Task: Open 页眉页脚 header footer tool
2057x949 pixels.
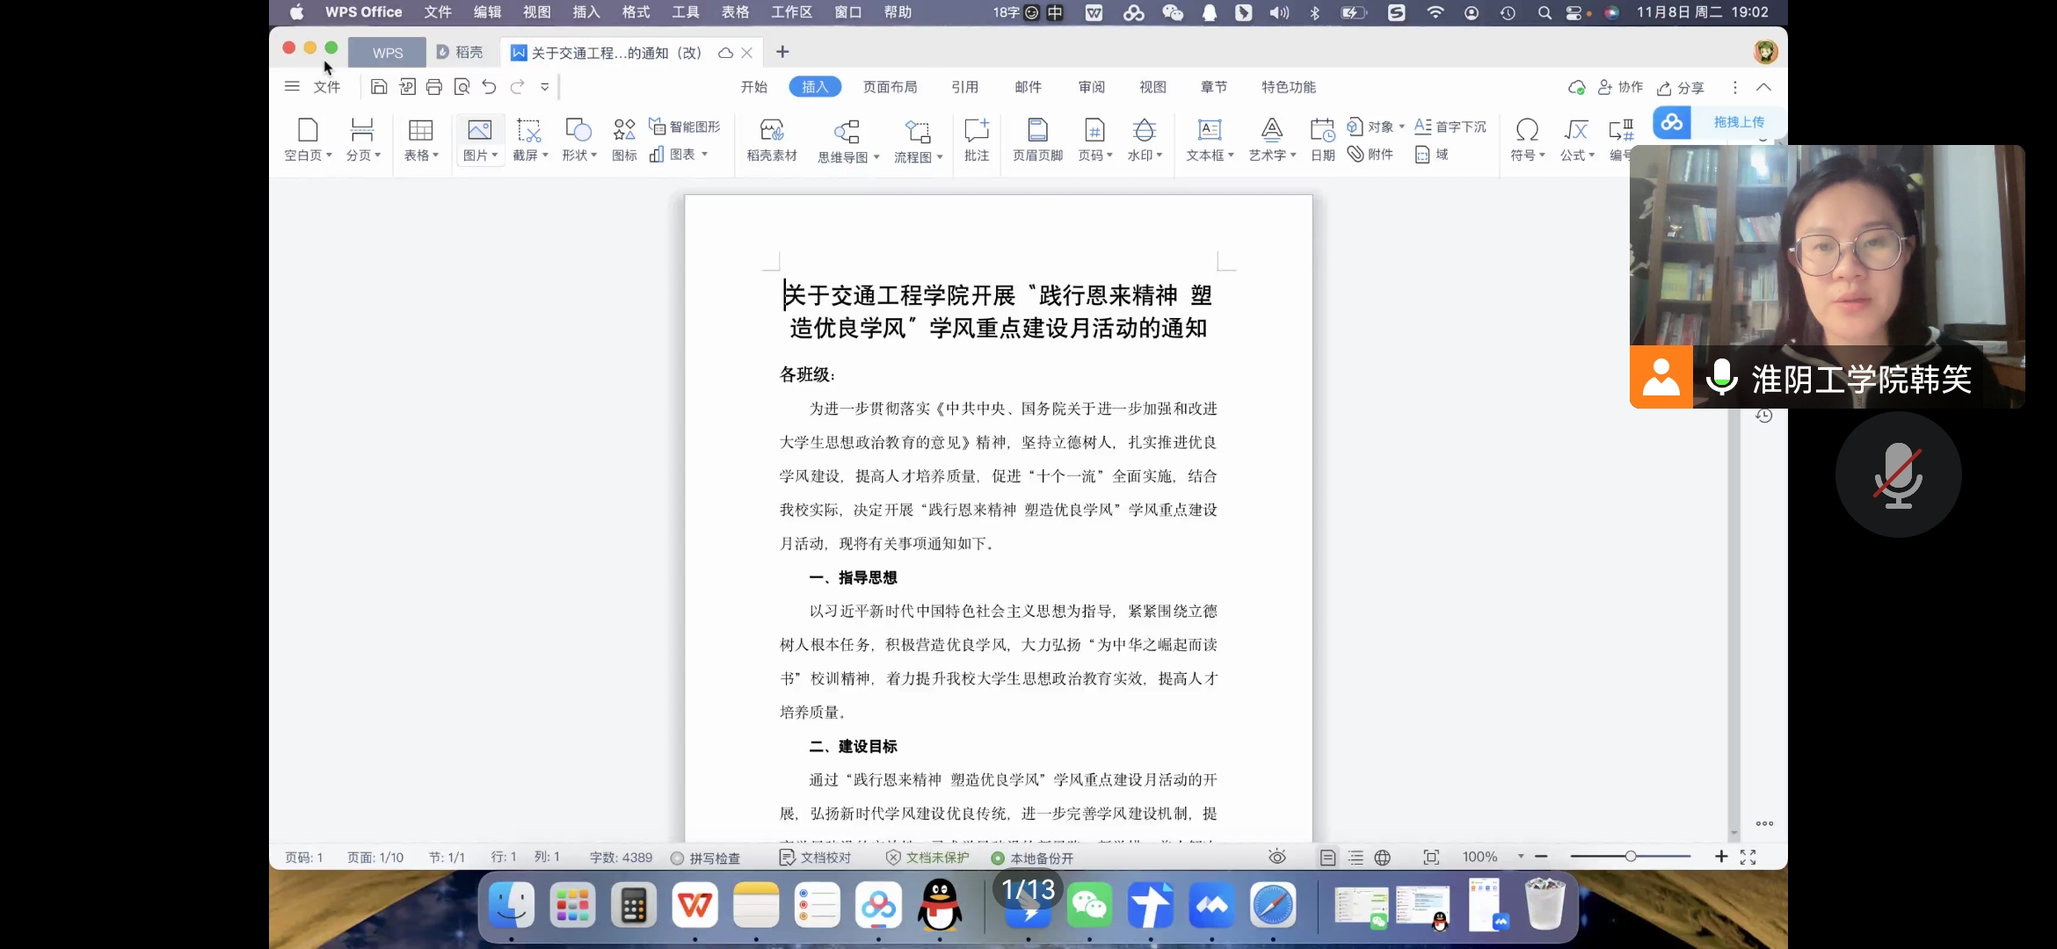Action: (x=1037, y=131)
